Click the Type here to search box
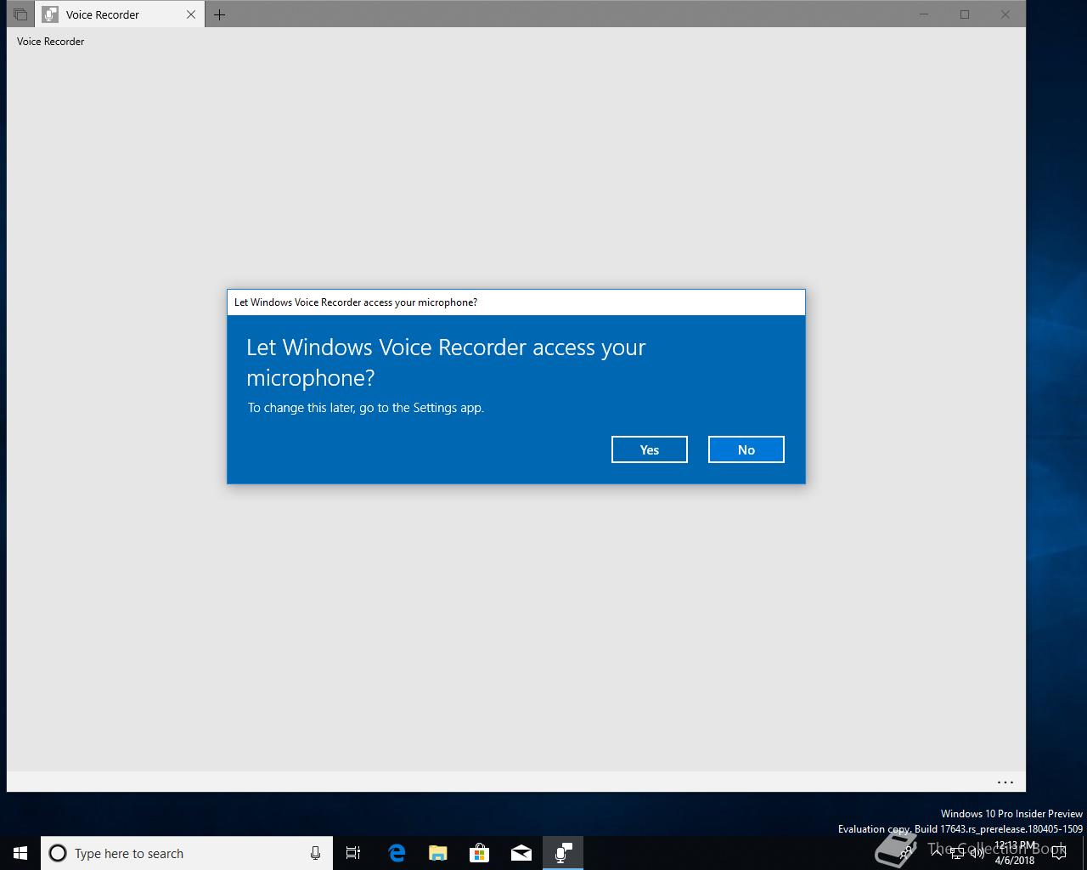1087x870 pixels. (185, 853)
